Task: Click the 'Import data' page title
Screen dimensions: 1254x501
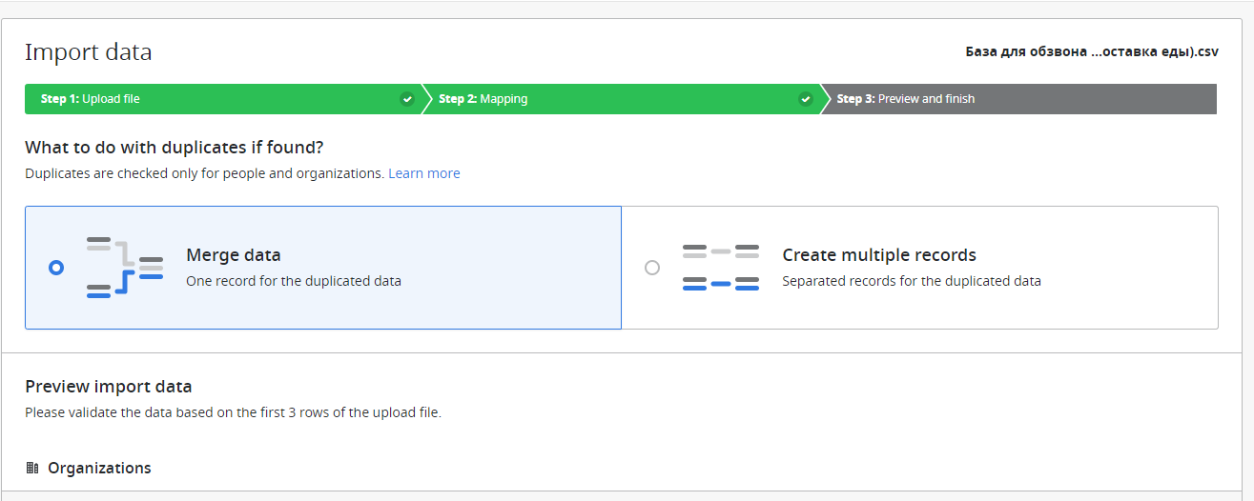Action: coord(89,52)
